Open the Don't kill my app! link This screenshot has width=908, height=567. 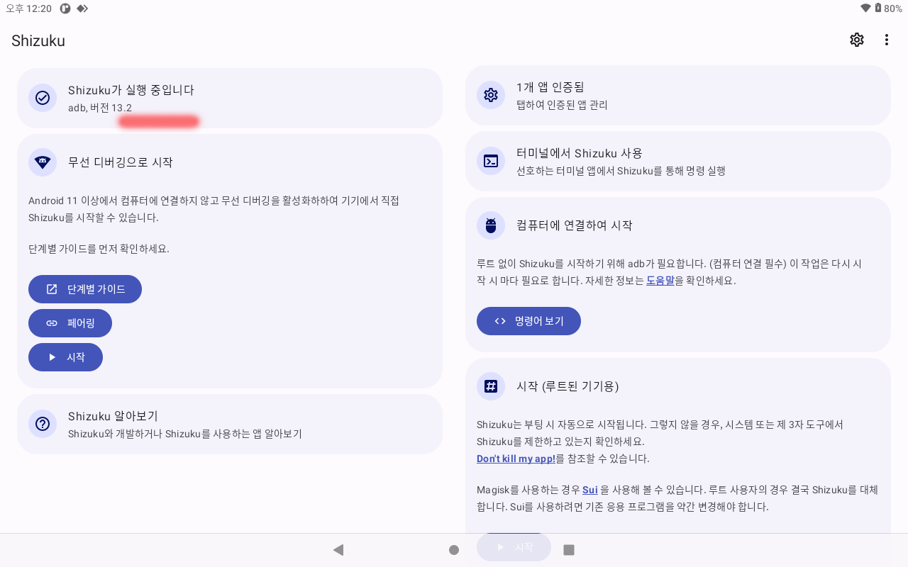point(516,459)
